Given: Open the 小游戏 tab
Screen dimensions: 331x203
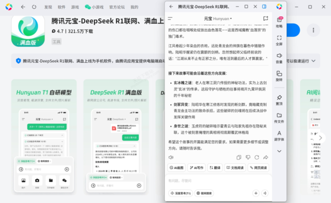Looking at the screenshot, I should (94, 7).
